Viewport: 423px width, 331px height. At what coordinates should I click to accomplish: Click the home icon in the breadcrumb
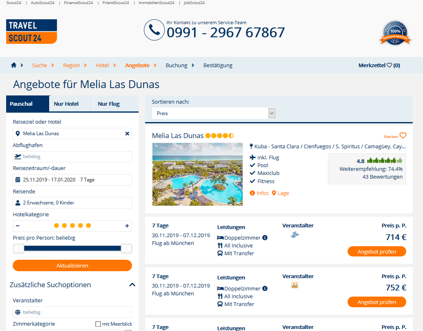[x=14, y=65]
